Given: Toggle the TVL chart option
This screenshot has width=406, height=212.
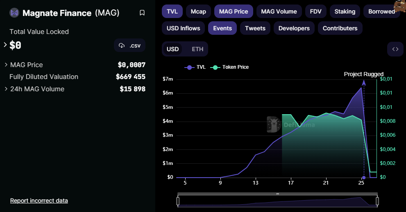Looking at the screenshot, I should 172,11.
